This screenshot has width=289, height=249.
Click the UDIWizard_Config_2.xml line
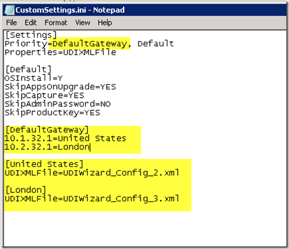pos(92,173)
